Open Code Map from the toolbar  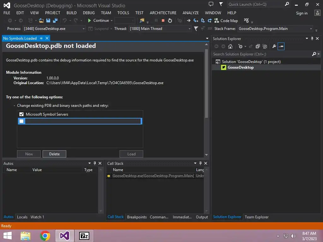(226, 20)
